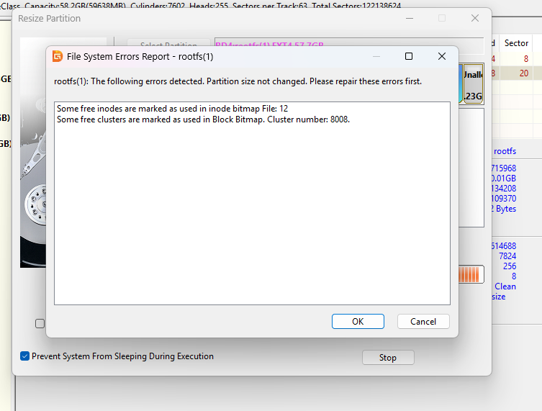Viewport: 542px width, 411px height.
Task: Click the value 7824 in the main window
Action: pyautogui.click(x=507, y=256)
